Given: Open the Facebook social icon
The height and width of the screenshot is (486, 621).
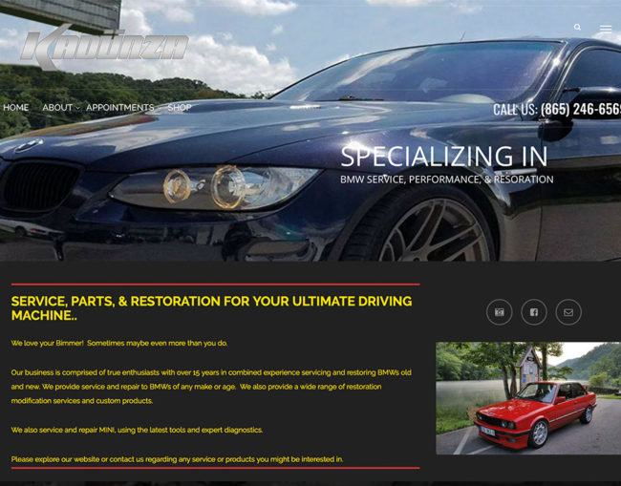Looking at the screenshot, I should (x=534, y=312).
